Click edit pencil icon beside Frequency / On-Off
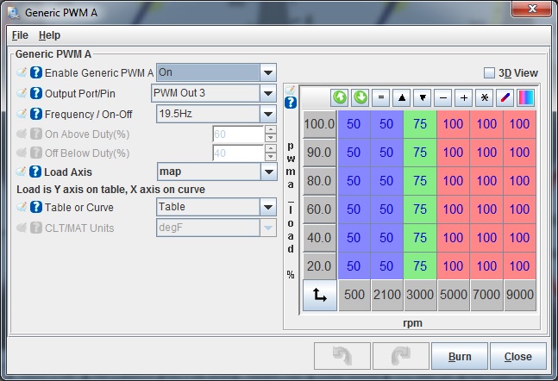The image size is (558, 381). (22, 114)
